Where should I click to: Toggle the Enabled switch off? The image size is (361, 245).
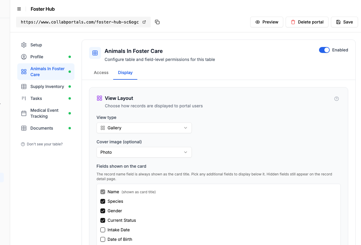click(x=324, y=50)
